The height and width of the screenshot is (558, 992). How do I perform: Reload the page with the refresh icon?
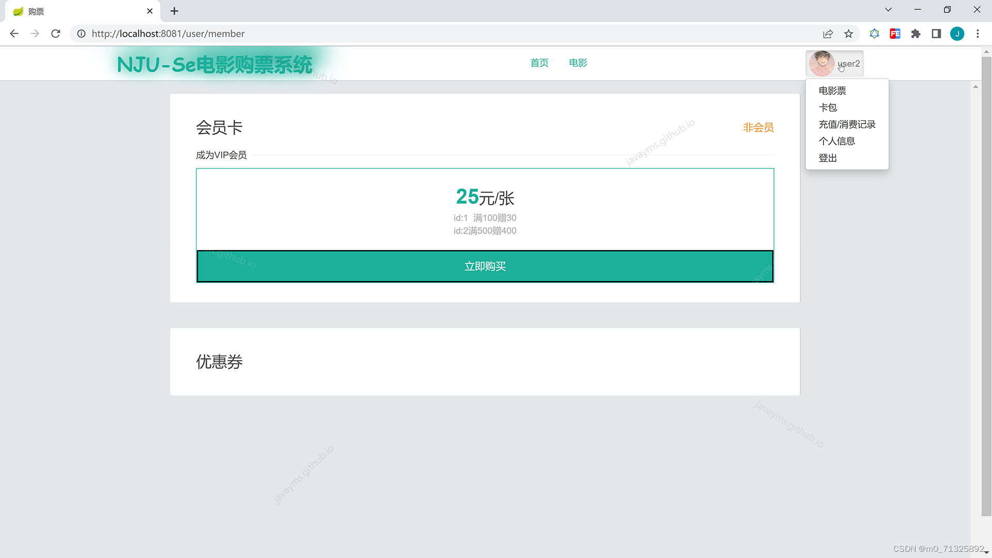click(56, 34)
